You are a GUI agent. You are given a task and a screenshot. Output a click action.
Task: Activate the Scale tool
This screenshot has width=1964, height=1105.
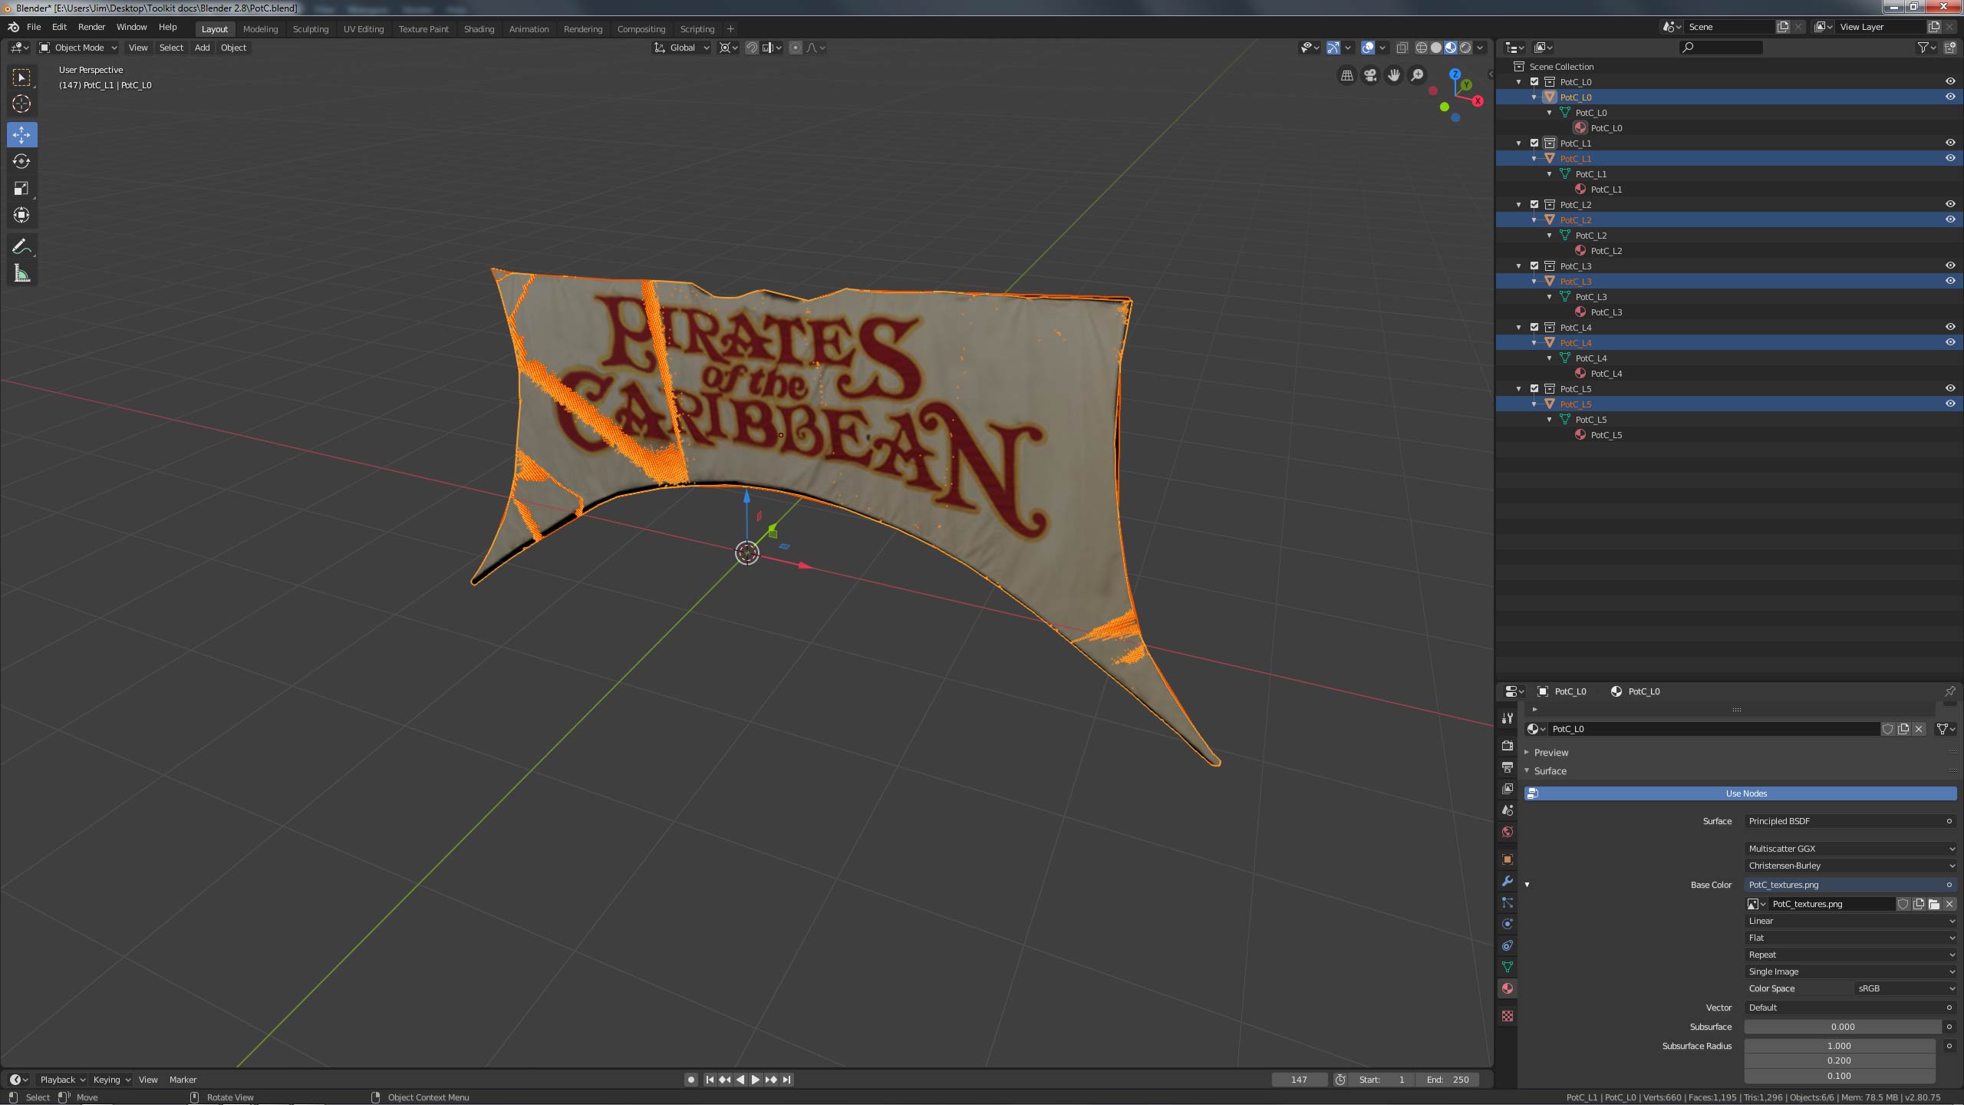[x=21, y=188]
